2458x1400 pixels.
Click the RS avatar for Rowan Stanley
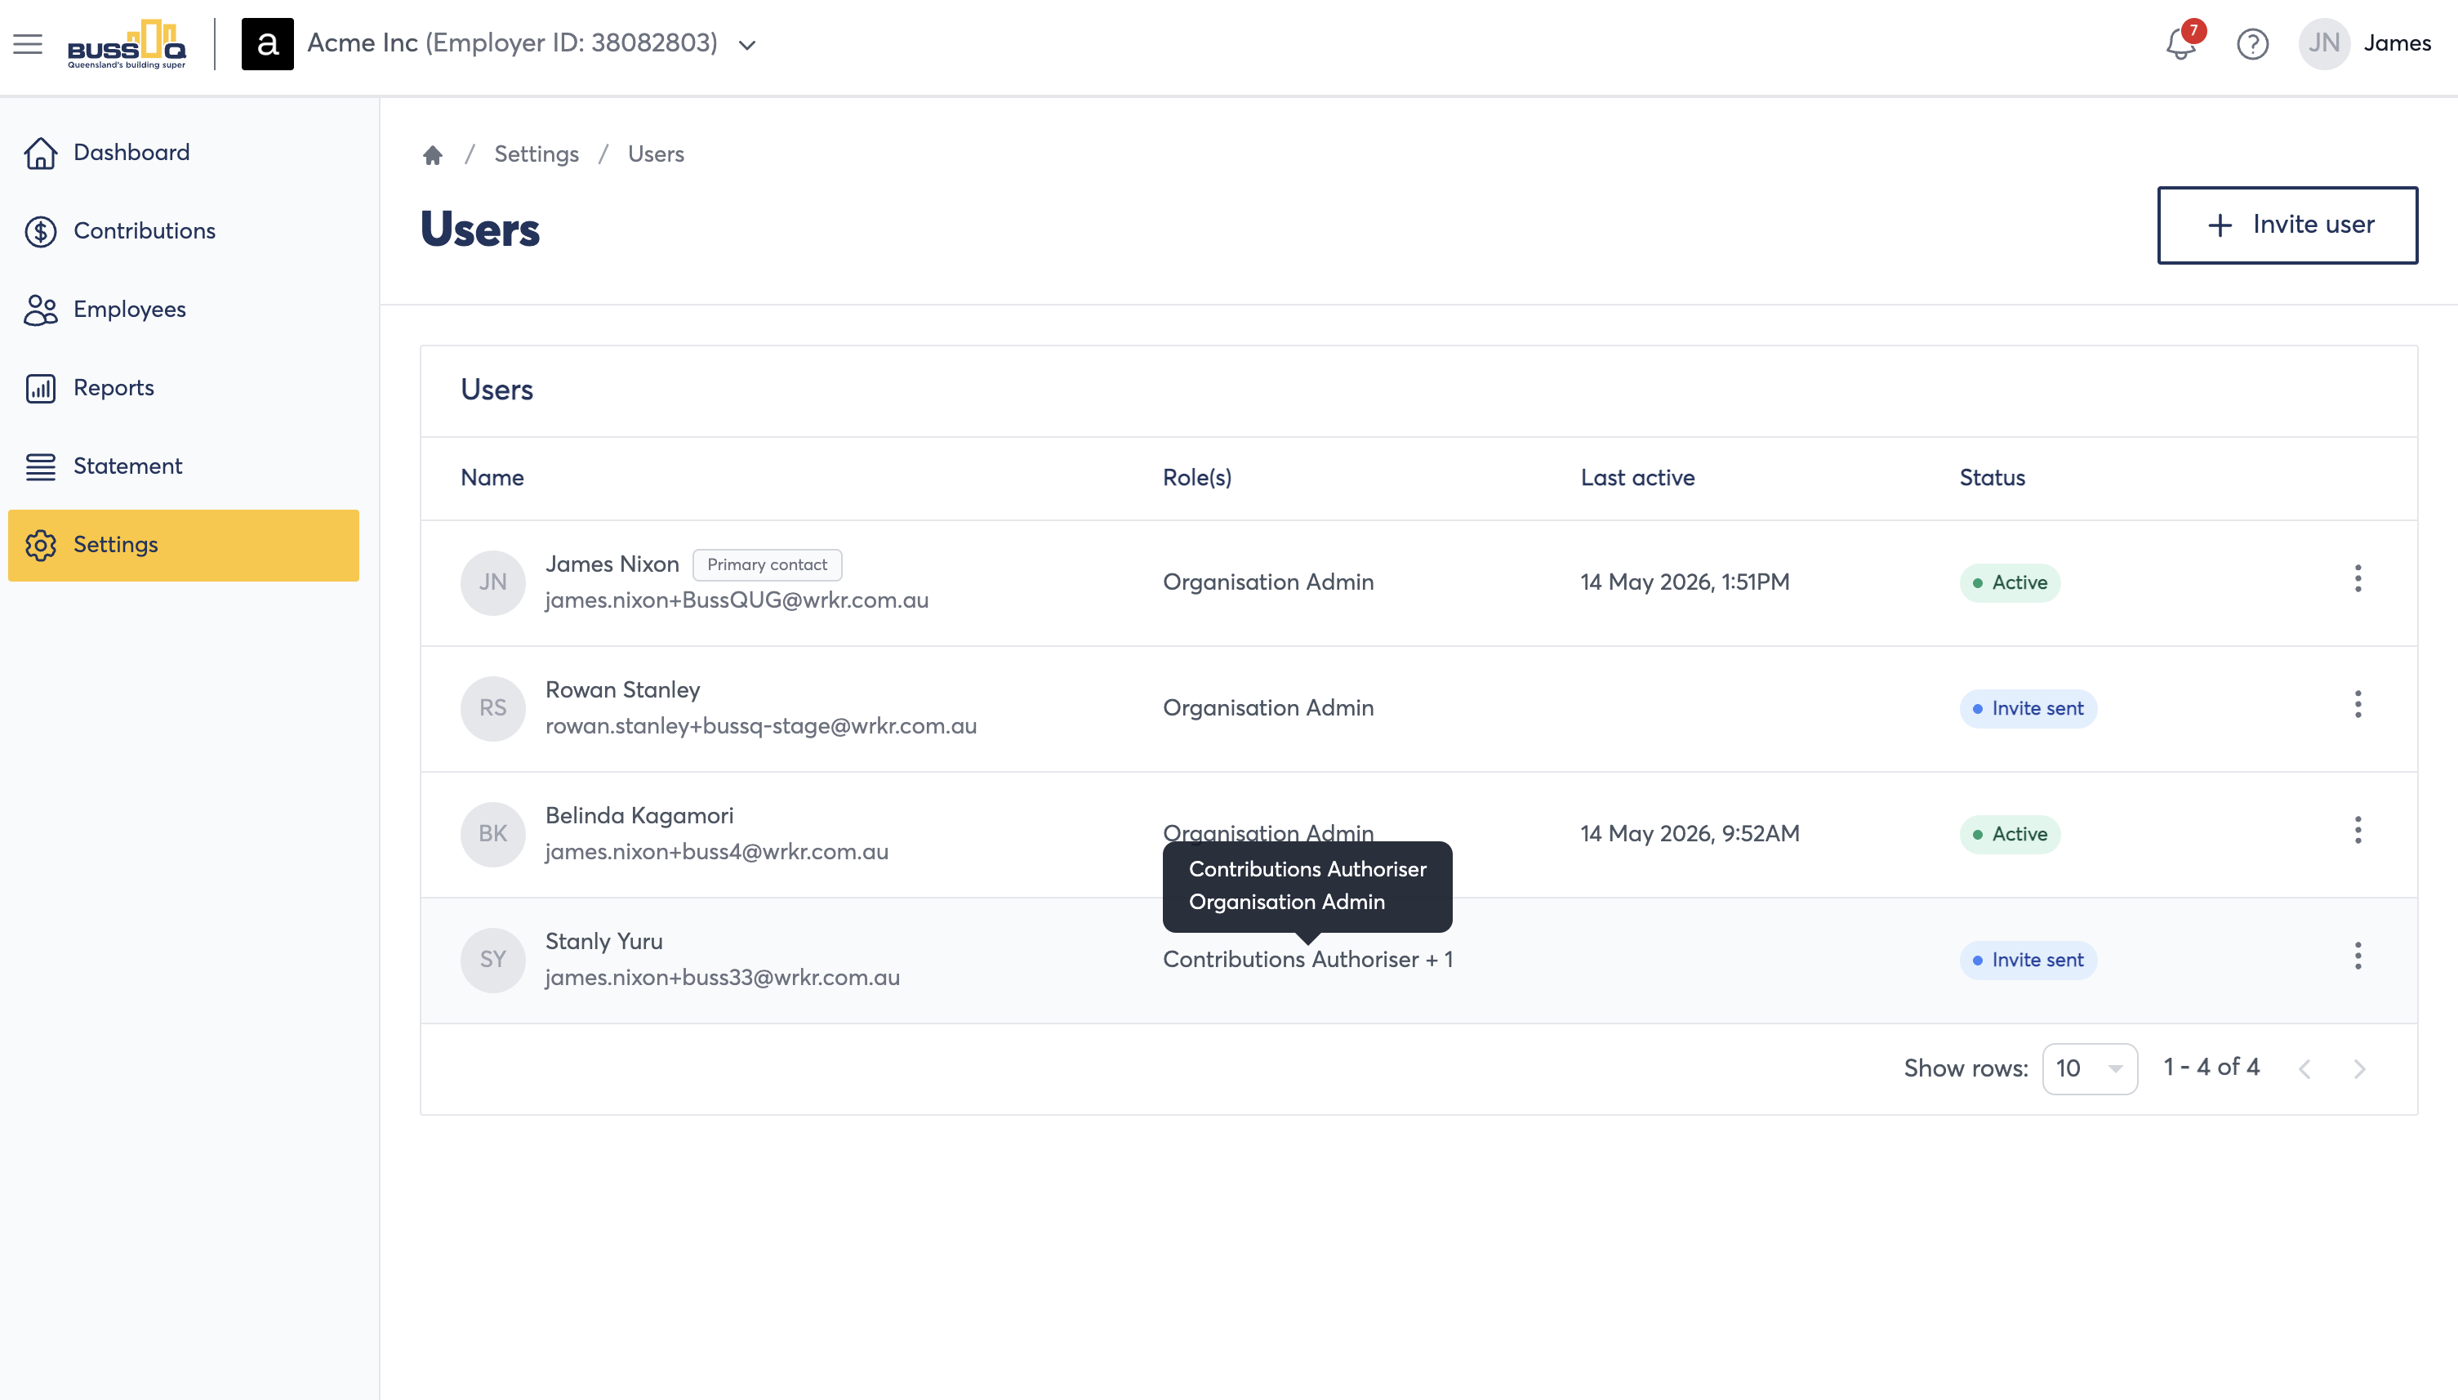click(492, 709)
